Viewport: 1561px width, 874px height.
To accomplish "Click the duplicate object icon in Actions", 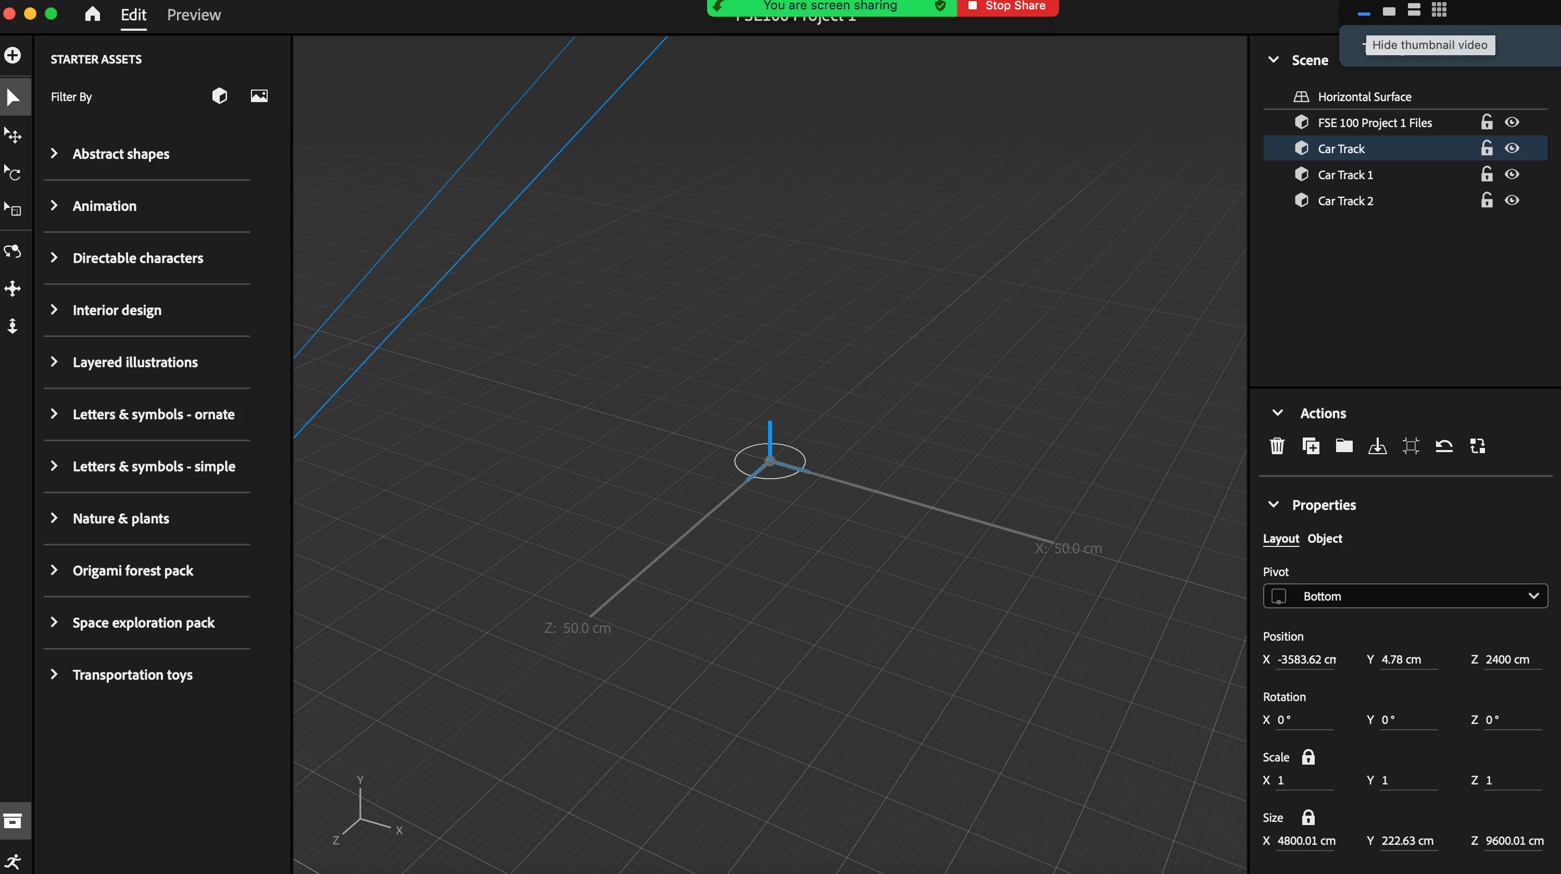I will 1310,446.
